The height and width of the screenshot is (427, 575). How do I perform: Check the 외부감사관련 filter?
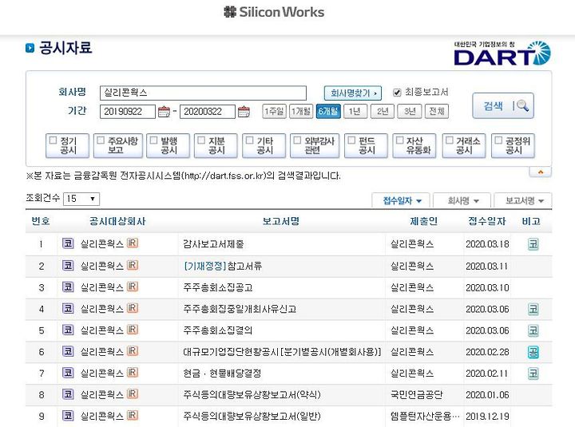click(297, 140)
